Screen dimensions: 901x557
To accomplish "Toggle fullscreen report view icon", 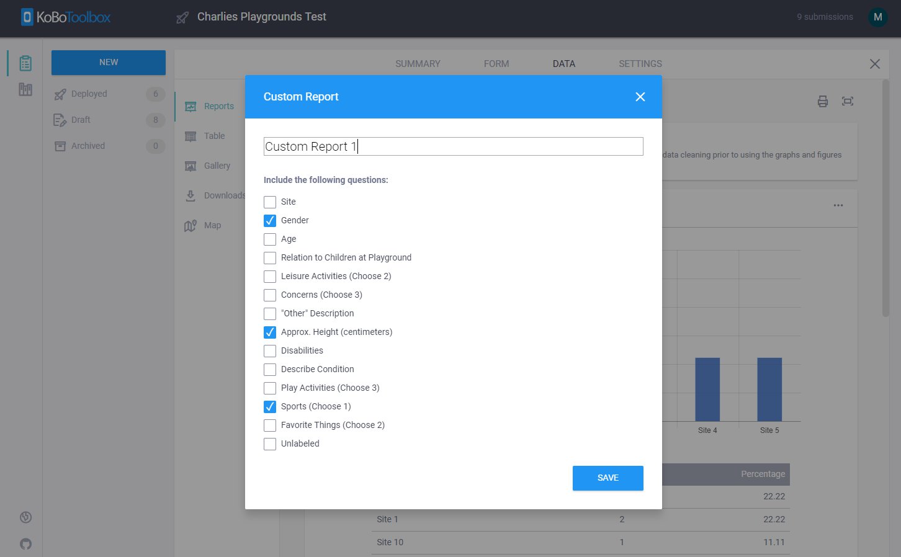I will coord(847,102).
